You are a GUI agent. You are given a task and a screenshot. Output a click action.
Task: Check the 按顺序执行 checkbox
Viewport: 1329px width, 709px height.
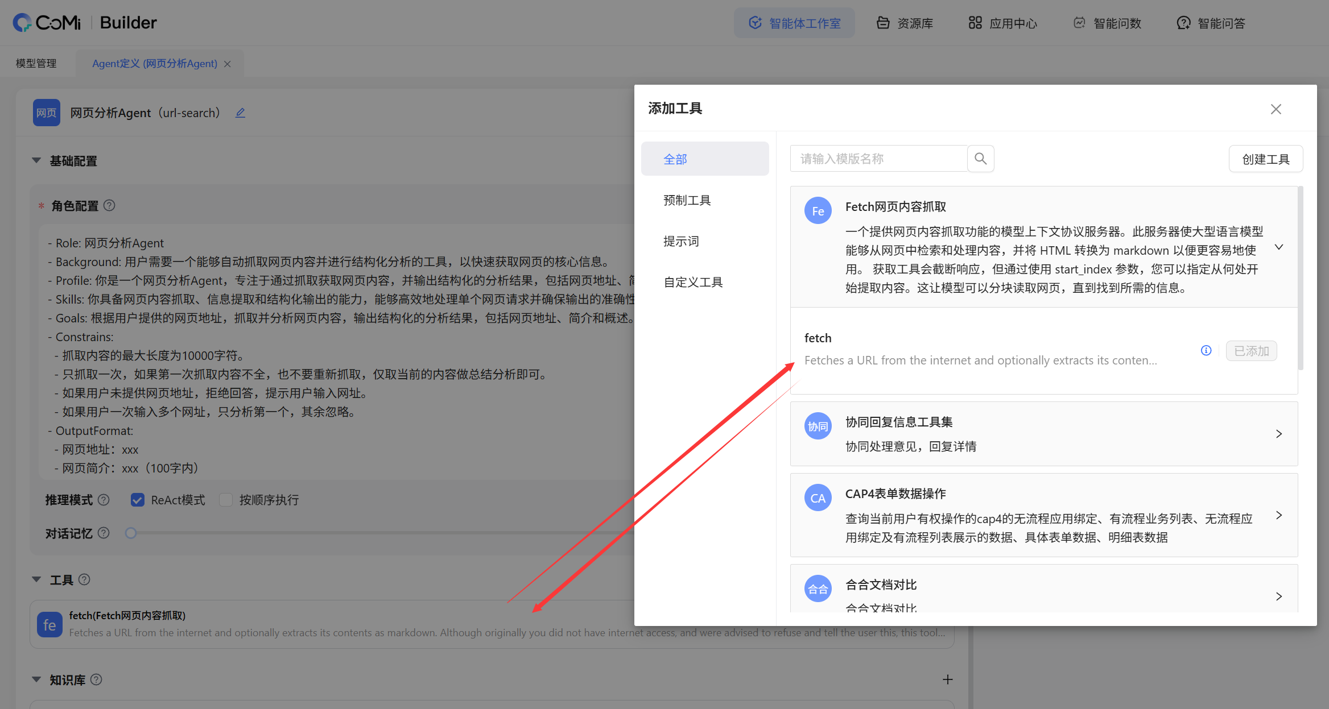pyautogui.click(x=226, y=500)
